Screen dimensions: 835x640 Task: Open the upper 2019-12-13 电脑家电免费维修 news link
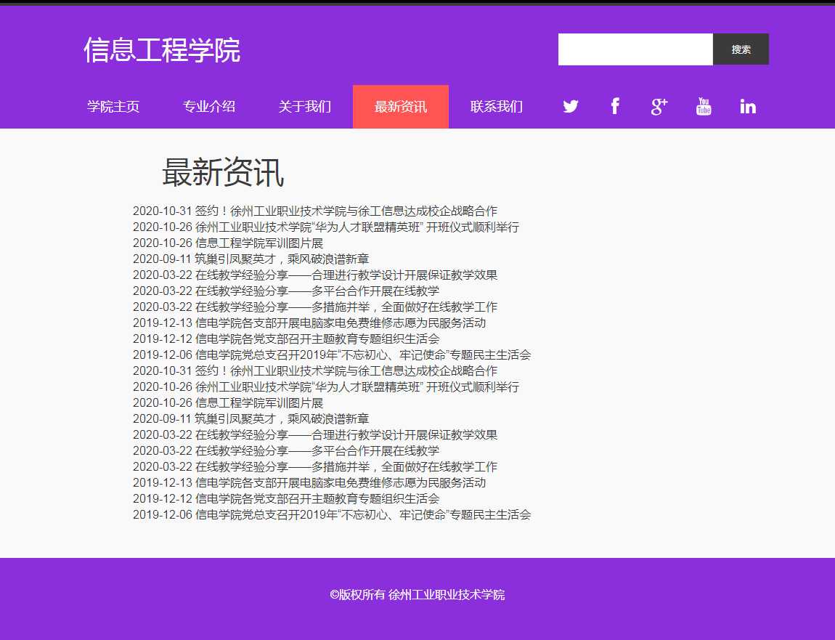coord(309,323)
